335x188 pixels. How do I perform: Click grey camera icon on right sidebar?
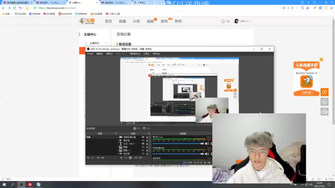pos(324,112)
